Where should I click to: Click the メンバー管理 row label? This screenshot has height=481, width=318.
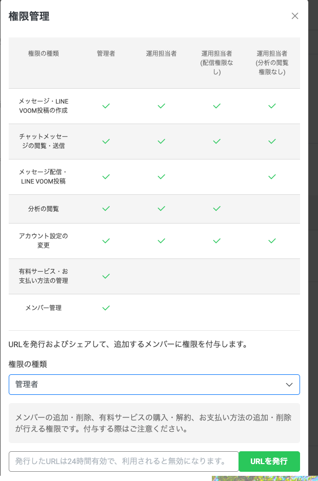[43, 308]
